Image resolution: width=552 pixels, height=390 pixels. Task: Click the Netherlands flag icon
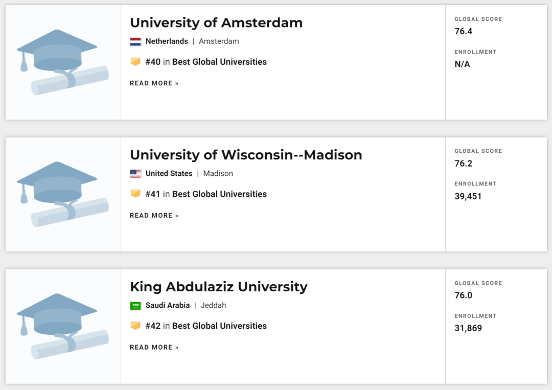(x=135, y=42)
